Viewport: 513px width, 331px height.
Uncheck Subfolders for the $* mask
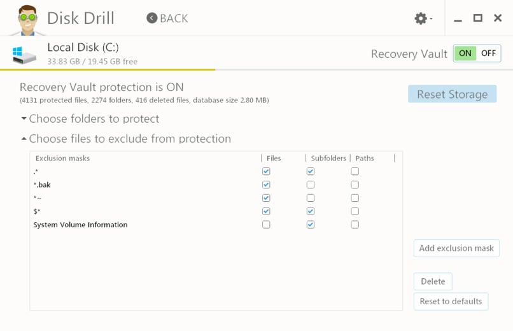(311, 211)
